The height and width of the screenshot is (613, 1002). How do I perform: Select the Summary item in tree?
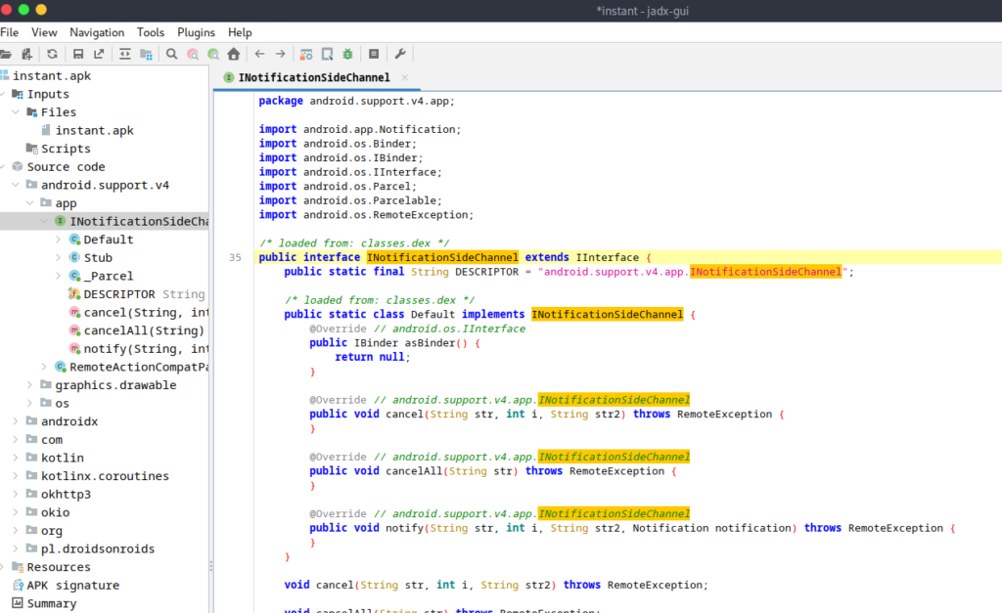pyautogui.click(x=51, y=603)
